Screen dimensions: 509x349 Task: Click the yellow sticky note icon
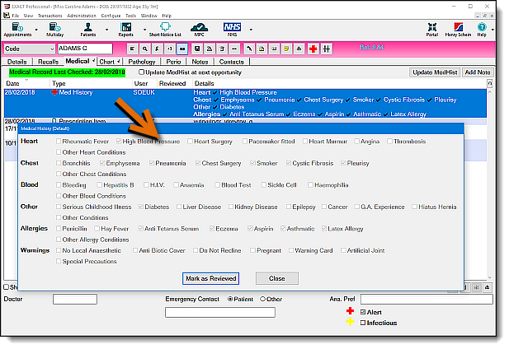(286, 49)
